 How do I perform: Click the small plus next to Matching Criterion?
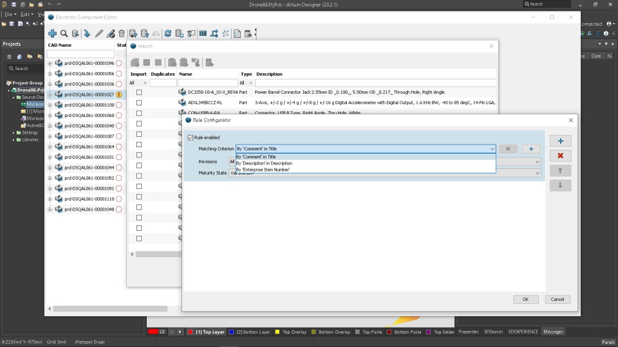pyautogui.click(x=531, y=148)
